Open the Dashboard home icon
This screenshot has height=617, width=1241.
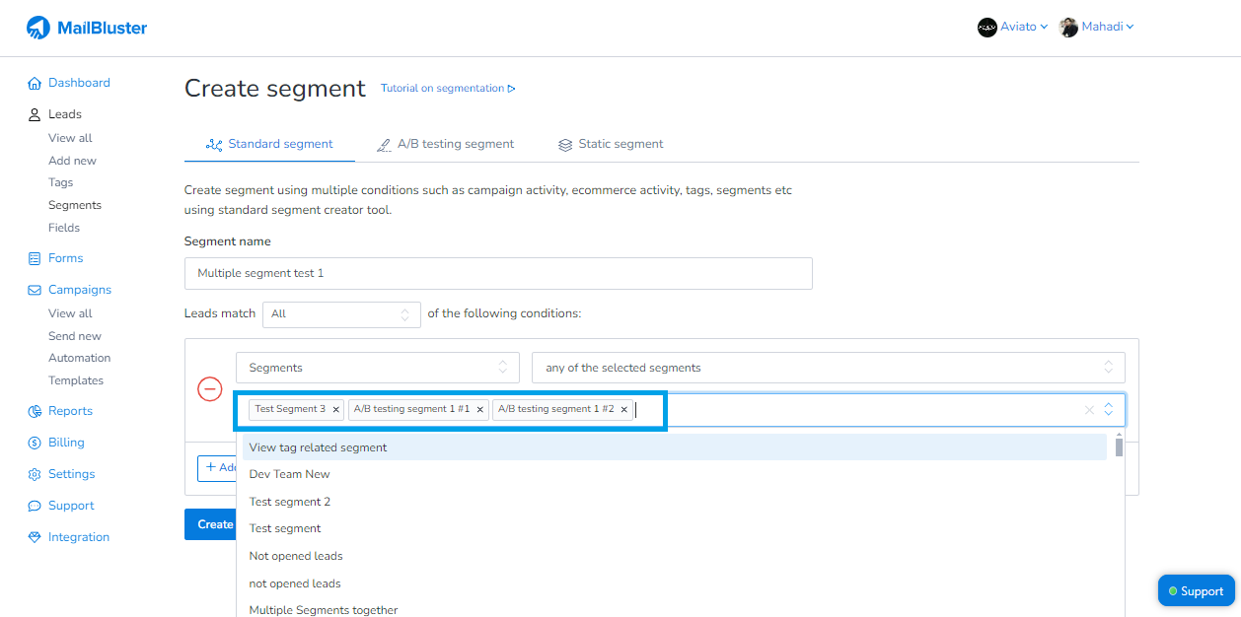[35, 84]
